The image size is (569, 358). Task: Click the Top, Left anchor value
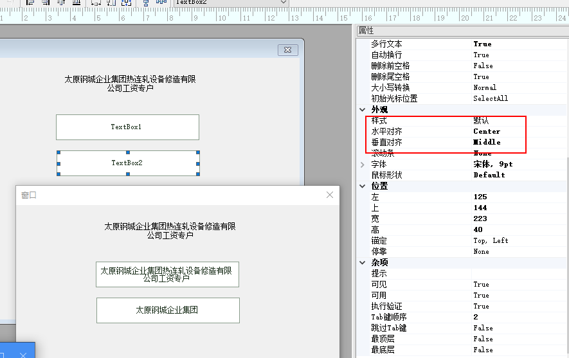tap(491, 240)
